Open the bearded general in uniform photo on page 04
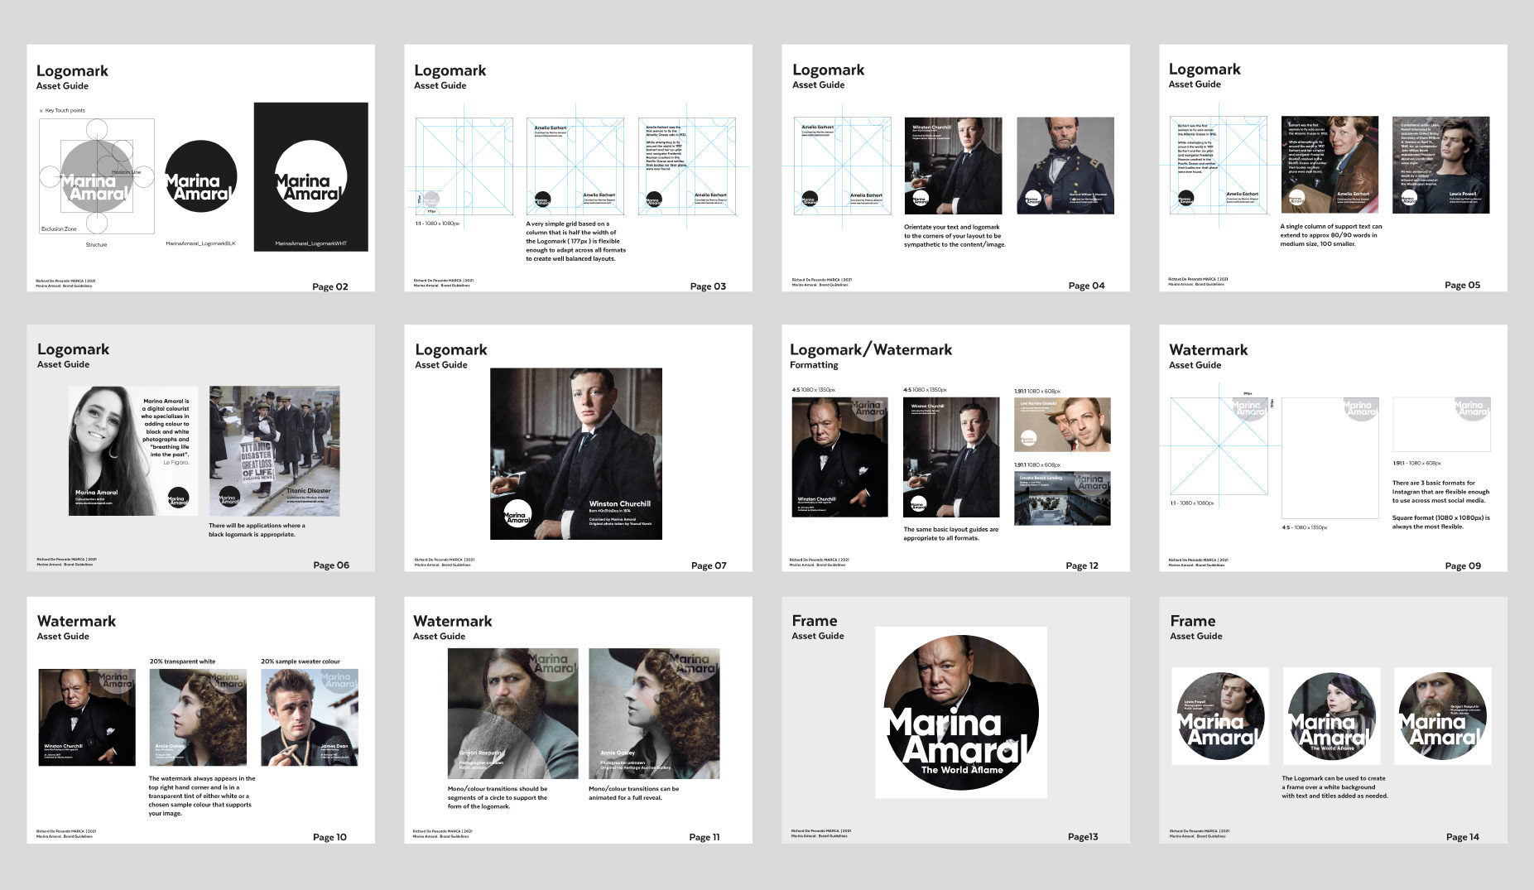Screen dimensions: 1534x890 pos(1065,166)
